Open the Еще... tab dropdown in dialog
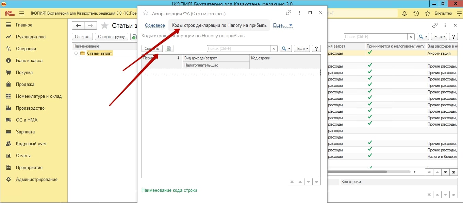Image resolution: width=463 pixels, height=203 pixels. [x=283, y=25]
